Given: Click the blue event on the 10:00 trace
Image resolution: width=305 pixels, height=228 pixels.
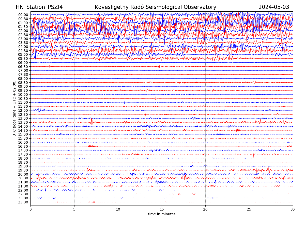Looking at the screenshot, I should 250,94.
